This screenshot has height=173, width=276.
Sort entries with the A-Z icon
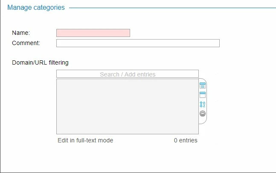[203, 105]
